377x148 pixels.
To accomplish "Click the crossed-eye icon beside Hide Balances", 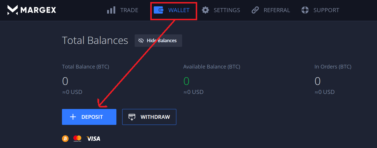I will [141, 40].
